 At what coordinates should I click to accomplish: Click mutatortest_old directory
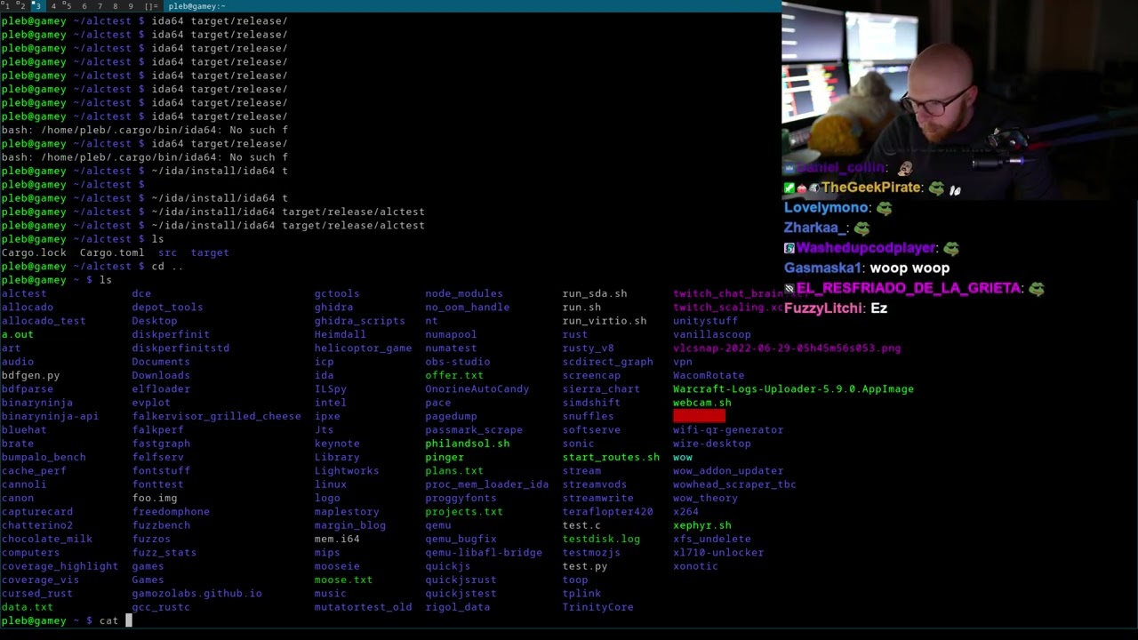[x=363, y=607]
